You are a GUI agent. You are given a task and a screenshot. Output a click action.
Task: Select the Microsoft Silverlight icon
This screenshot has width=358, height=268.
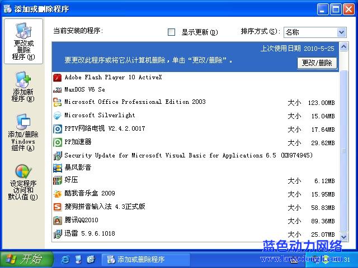pos(57,116)
